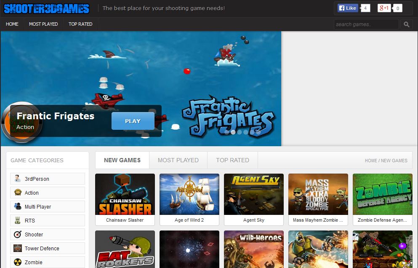
Task: Click the Zombie radiation icon
Action: click(18, 262)
